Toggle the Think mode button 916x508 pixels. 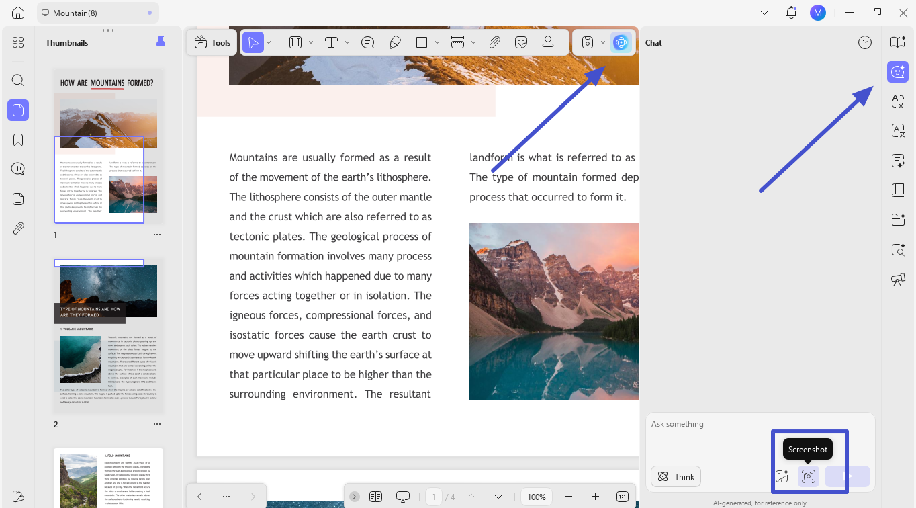(676, 476)
